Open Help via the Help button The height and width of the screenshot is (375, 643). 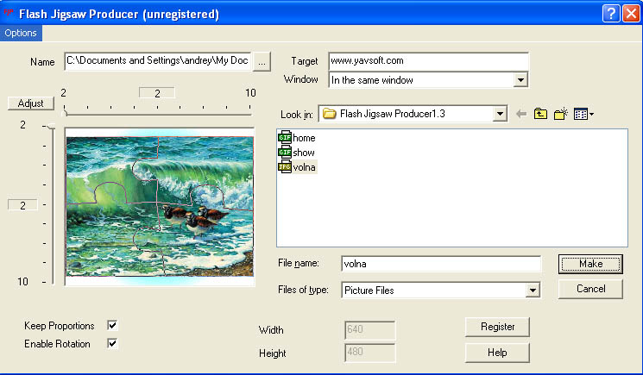point(497,353)
